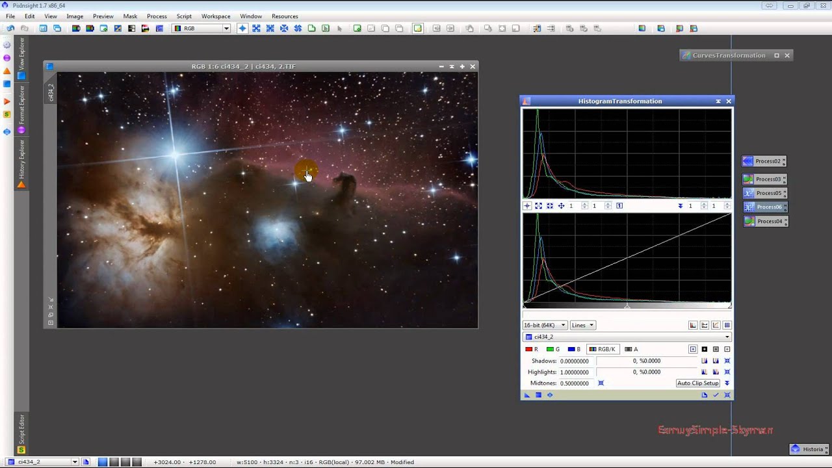Click the shadows triangle slider under the histogram
The width and height of the screenshot is (832, 468).
(525, 306)
